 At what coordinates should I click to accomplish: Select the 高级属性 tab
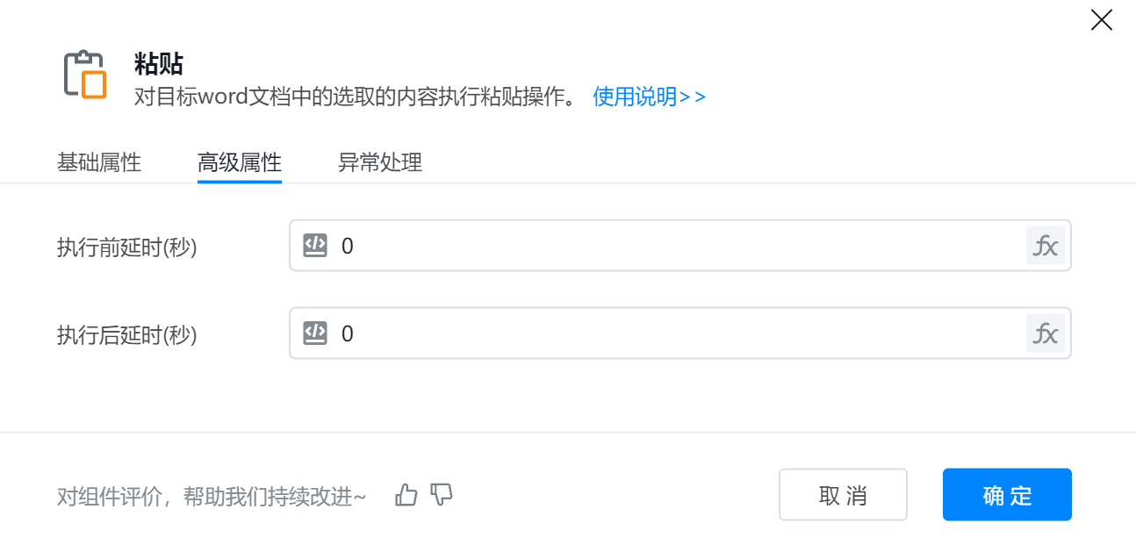[x=240, y=162]
